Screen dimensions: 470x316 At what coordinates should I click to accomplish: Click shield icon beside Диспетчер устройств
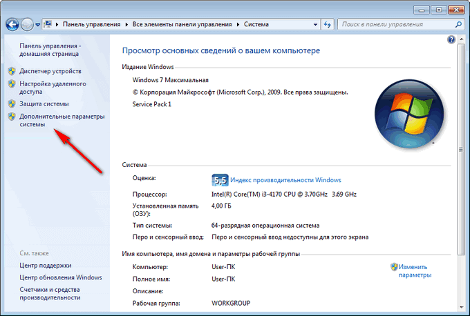tap(12, 71)
